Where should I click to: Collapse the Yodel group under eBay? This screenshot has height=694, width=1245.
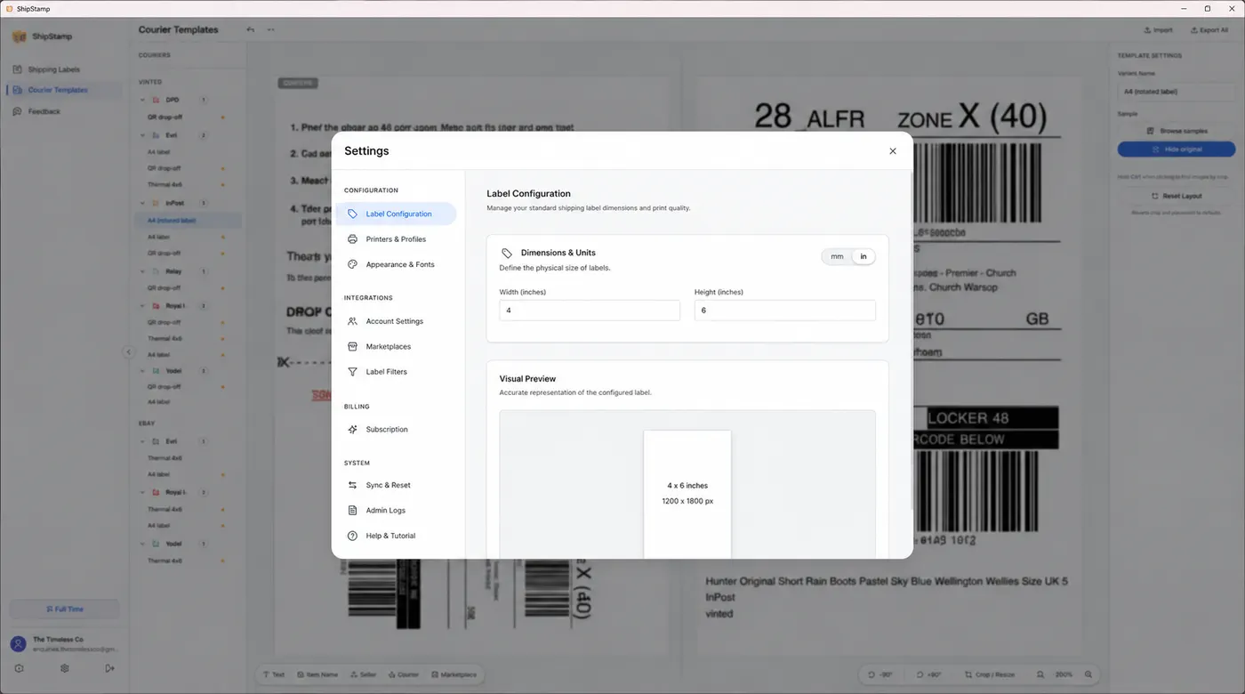tap(143, 544)
